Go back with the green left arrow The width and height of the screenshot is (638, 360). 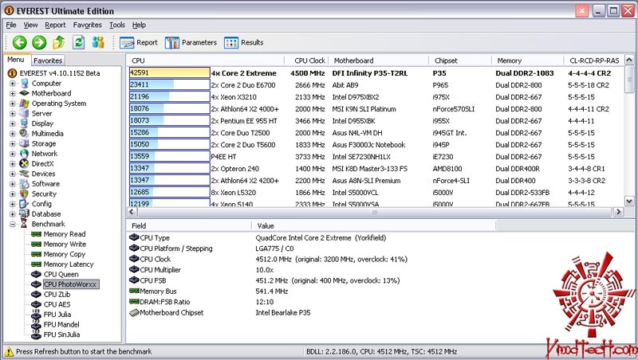point(19,42)
